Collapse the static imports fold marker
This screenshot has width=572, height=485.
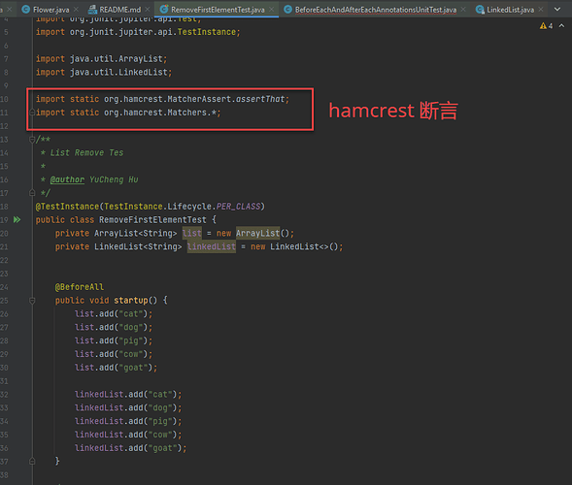click(x=32, y=113)
